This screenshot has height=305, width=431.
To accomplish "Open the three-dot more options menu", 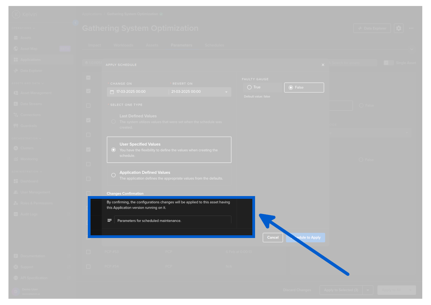I will tap(411, 28).
